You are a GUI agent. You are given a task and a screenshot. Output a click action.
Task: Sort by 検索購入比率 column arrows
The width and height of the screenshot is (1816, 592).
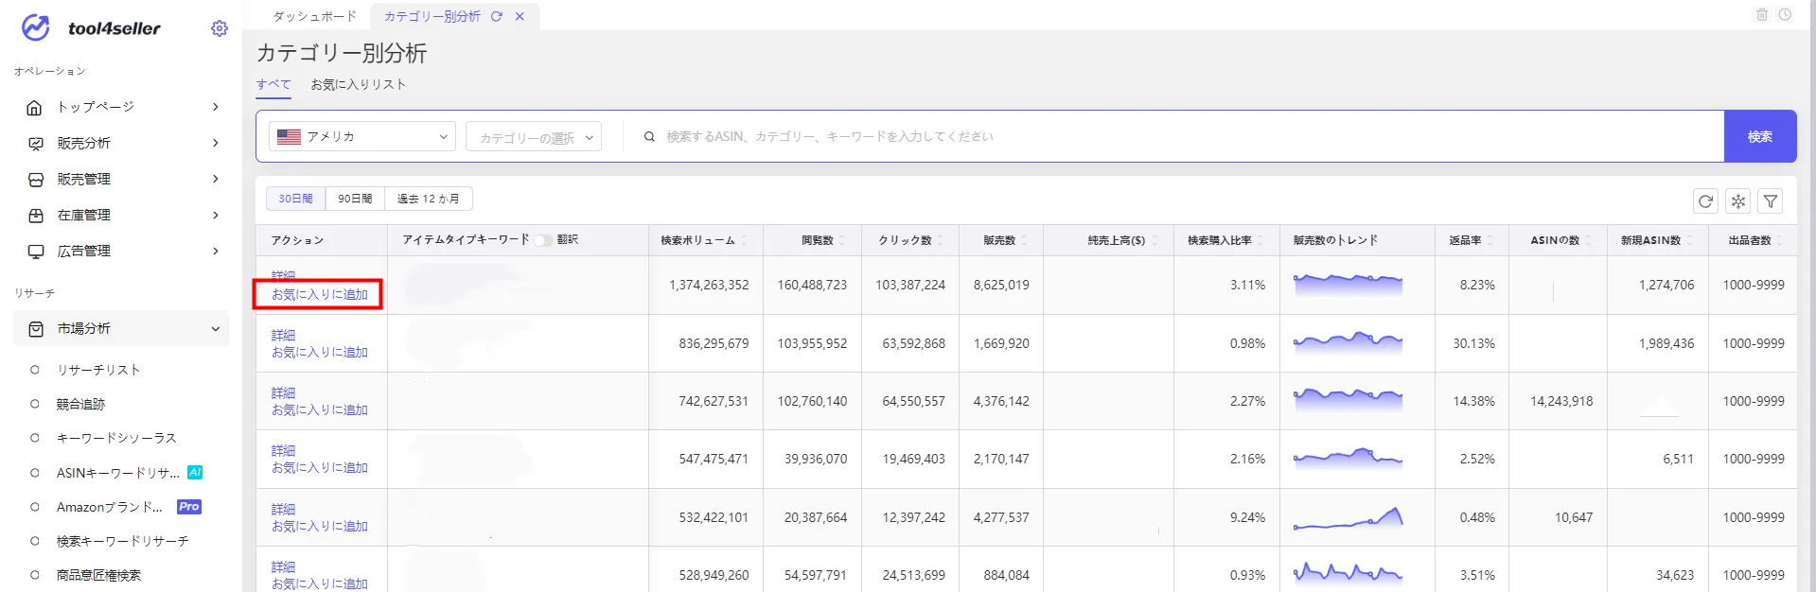1260,240
